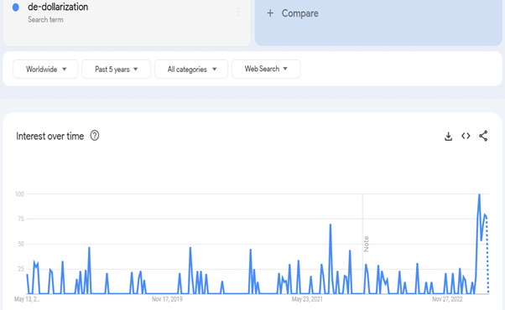
Task: Share the interest over time chart
Action: pyautogui.click(x=483, y=136)
